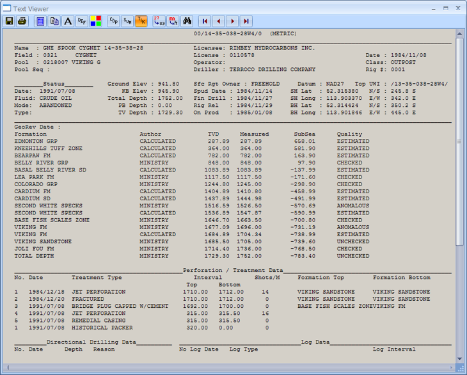Click the DEF default settings toolbar icon
Image resolution: width=467 pixels, height=375 pixels.
(82, 21)
